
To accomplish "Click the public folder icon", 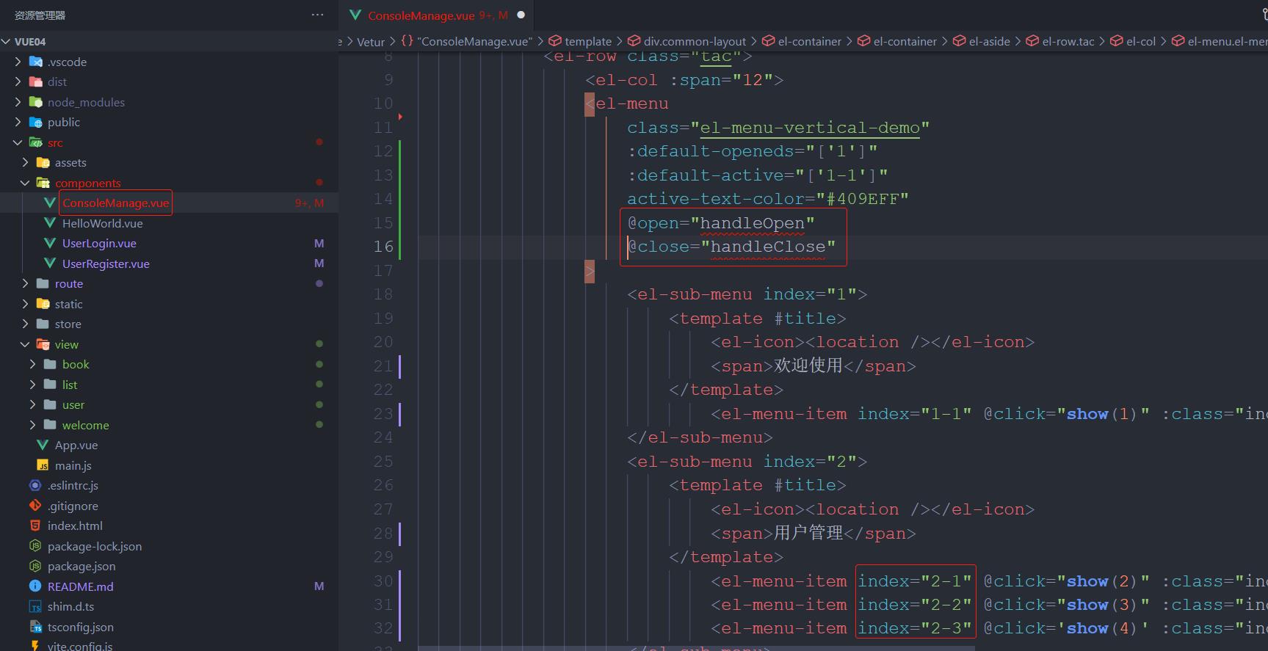I will pos(35,122).
